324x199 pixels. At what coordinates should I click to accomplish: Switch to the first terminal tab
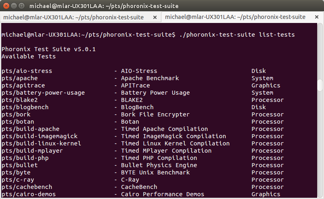(x=73, y=17)
